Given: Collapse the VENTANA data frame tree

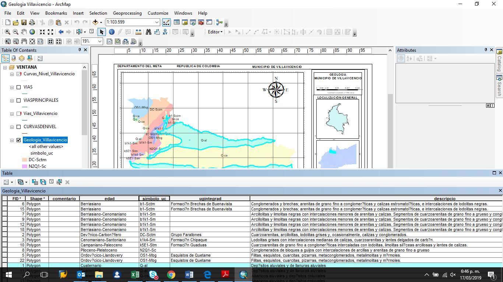Looking at the screenshot, I should (5, 67).
